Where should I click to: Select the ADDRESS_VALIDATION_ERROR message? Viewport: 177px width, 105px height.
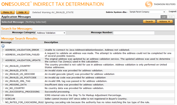pyautogui.click(x=22, y=50)
